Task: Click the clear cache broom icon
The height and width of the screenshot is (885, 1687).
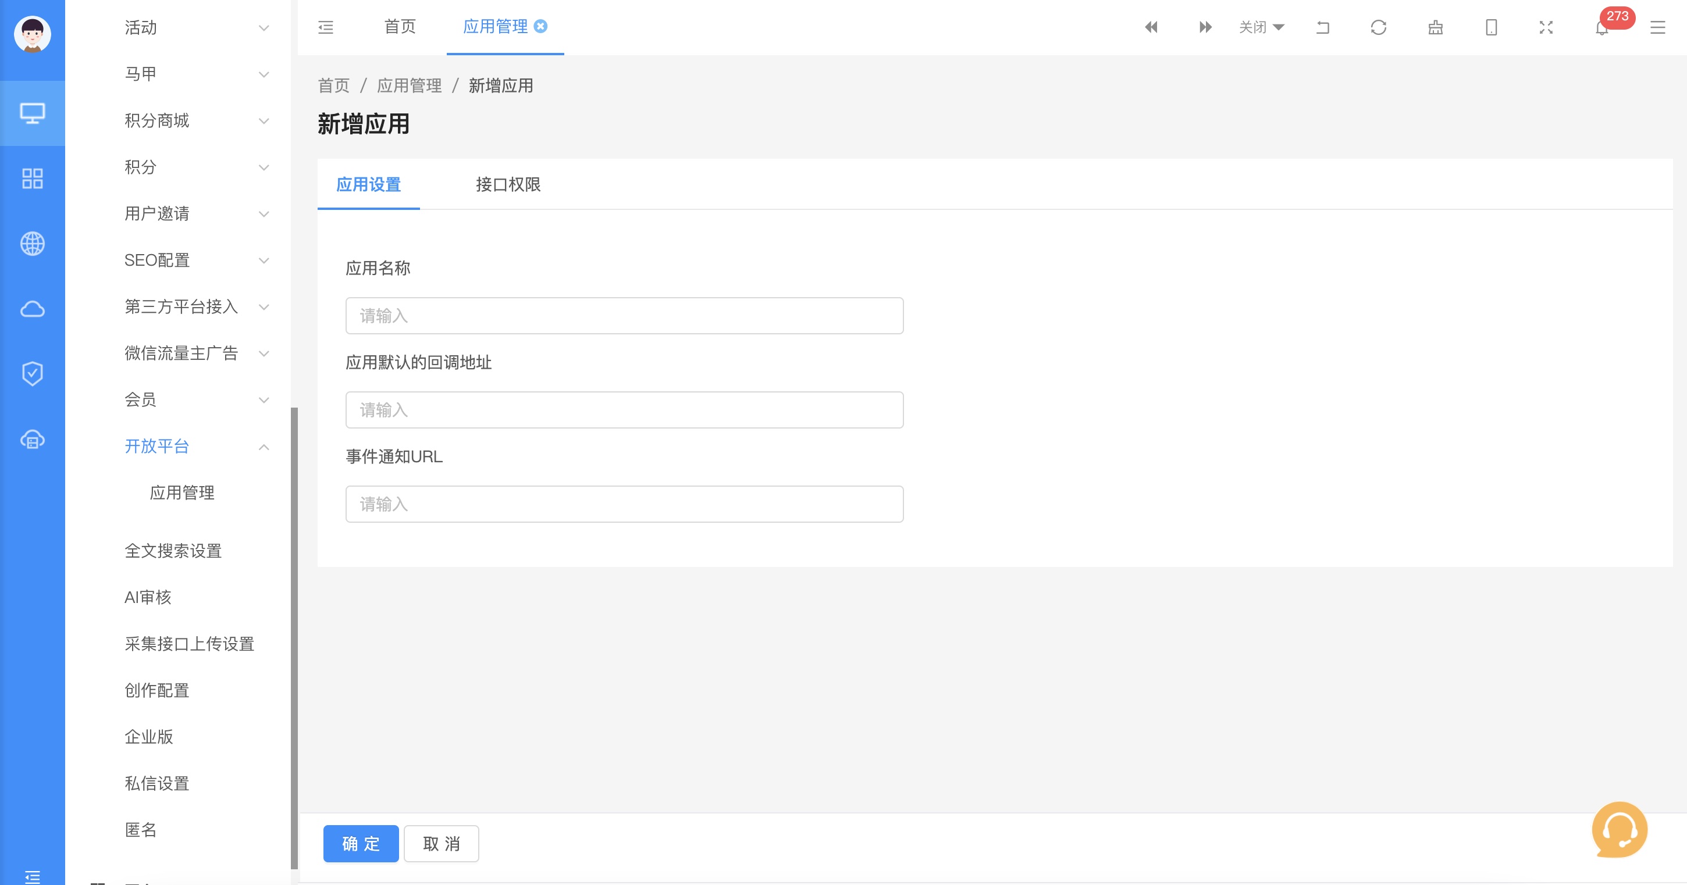Action: 1435,27
